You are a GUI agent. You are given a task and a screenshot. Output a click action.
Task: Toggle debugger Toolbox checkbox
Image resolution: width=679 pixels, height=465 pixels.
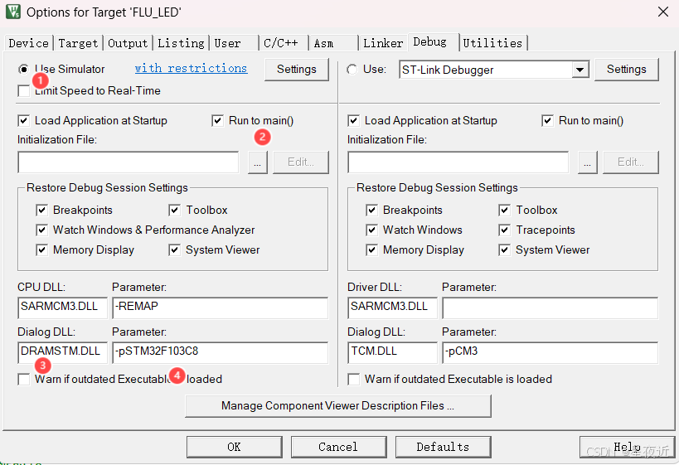(x=505, y=210)
